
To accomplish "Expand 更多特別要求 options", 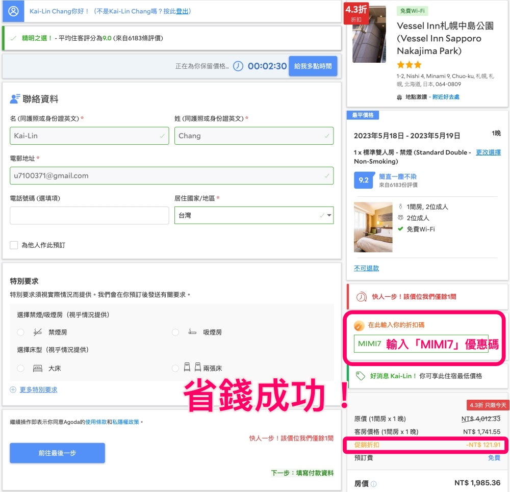I will pos(38,390).
